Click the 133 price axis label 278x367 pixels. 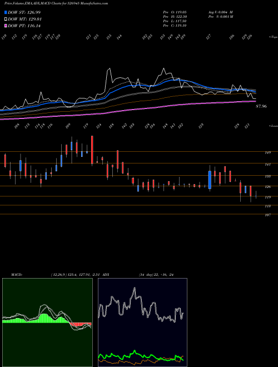[x=267, y=176]
